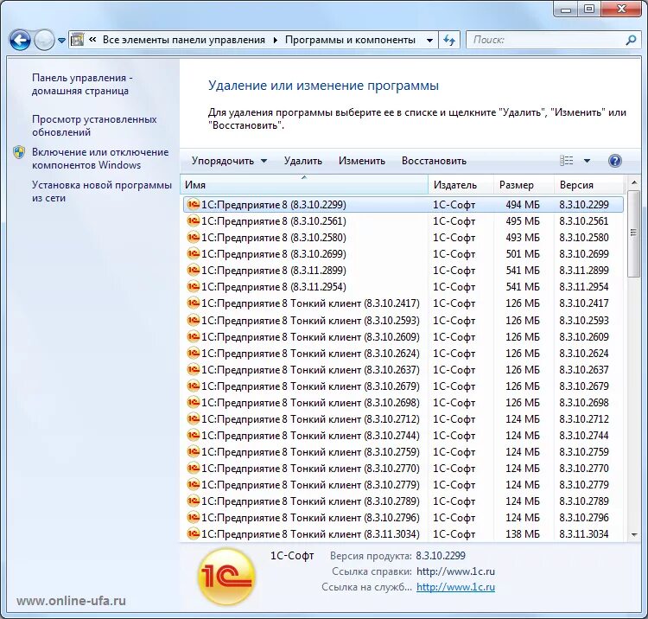
Task: Click 1C icon of Тонкий клиент 8.3.10.2679
Action: tap(193, 386)
